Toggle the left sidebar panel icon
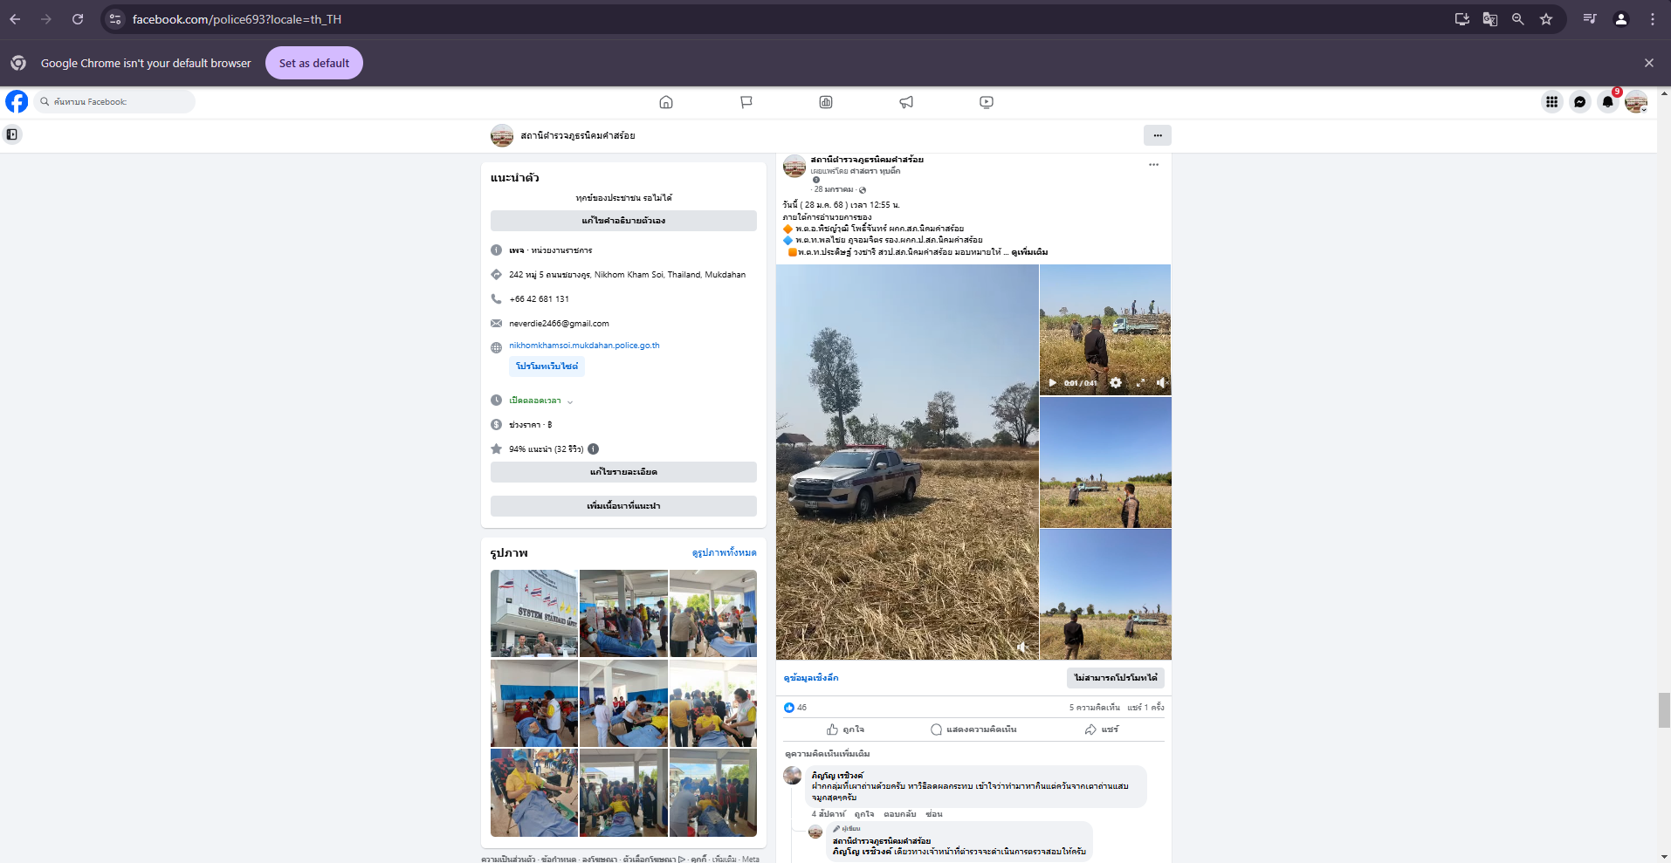Screen dimensions: 1671x863 click(12, 134)
